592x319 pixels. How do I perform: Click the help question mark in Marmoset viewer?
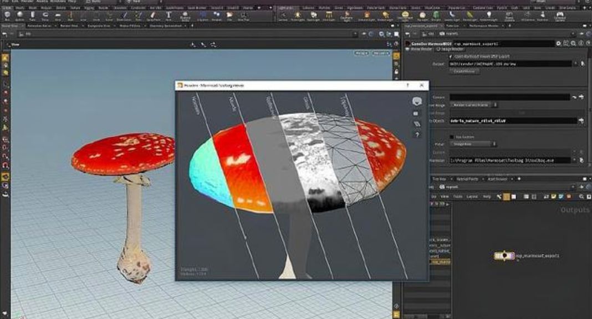(417, 135)
